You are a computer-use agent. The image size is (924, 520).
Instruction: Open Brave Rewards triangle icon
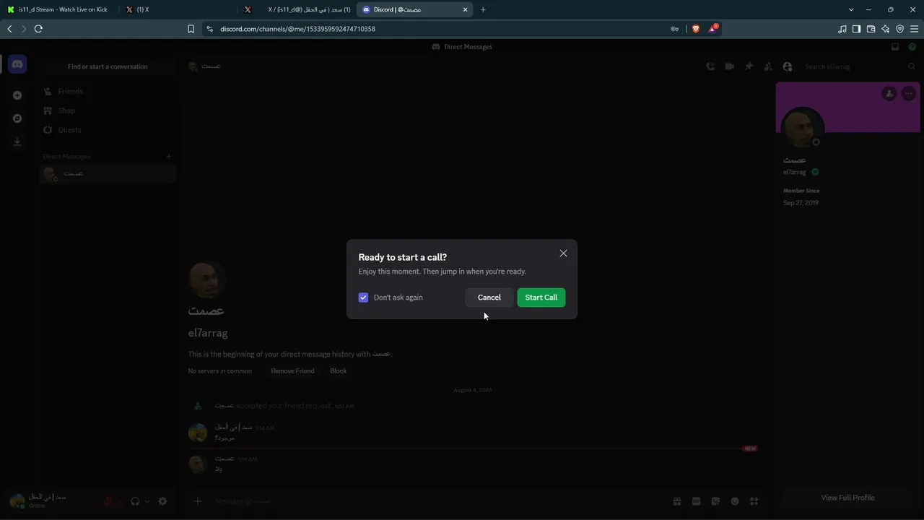point(712,29)
